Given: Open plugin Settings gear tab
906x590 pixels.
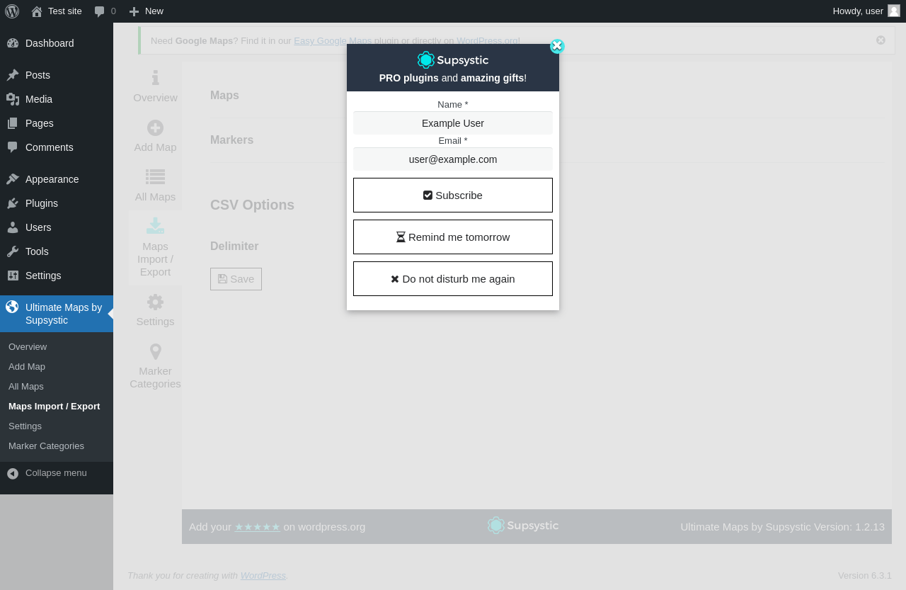Looking at the screenshot, I should point(155,310).
